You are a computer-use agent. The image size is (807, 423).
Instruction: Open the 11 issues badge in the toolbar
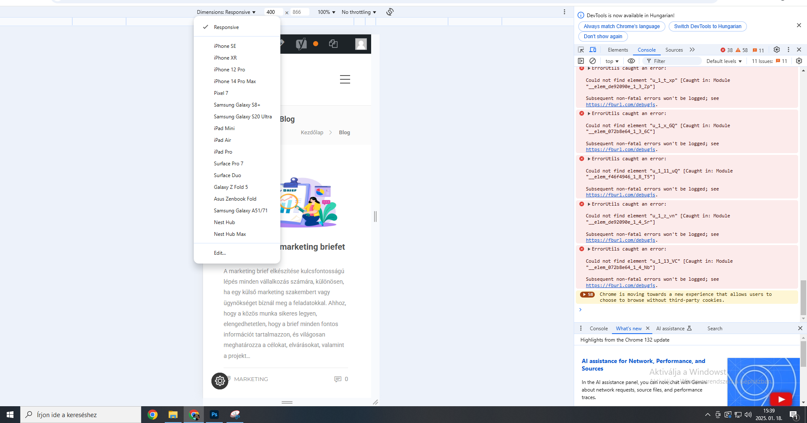tap(758, 50)
